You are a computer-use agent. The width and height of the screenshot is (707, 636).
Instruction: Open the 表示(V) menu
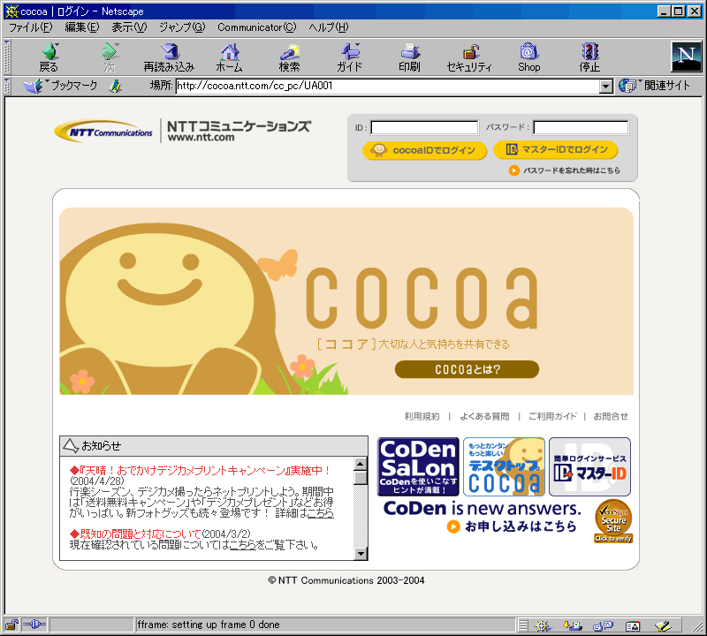click(129, 27)
